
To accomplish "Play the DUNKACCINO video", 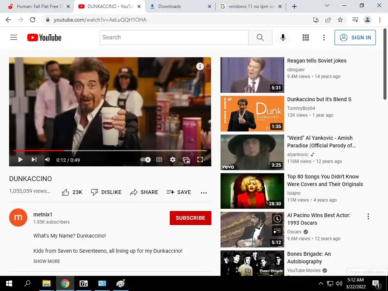I will 20,160.
